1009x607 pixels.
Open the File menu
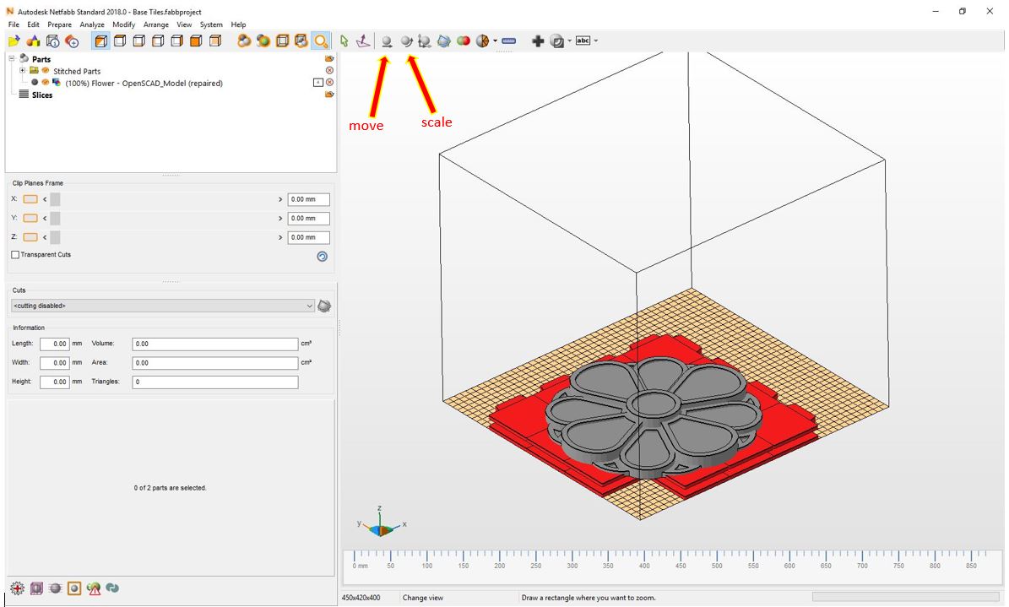pyautogui.click(x=14, y=24)
